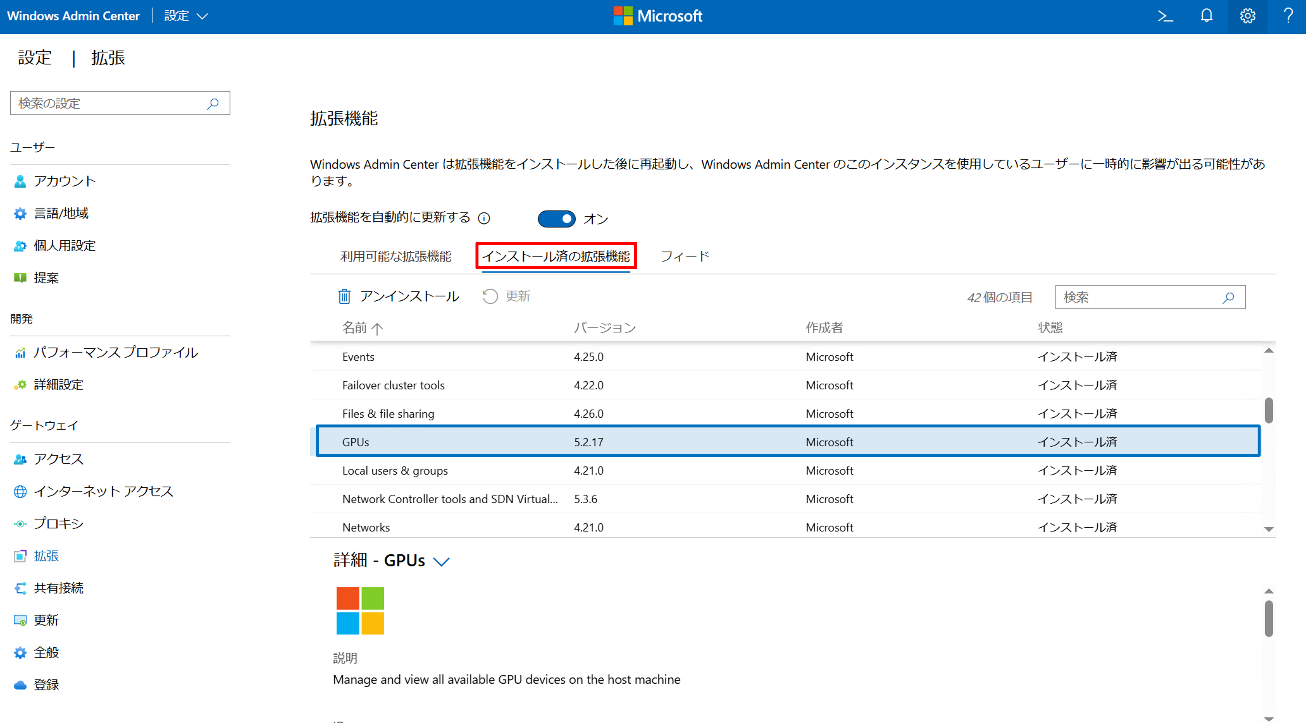Screen dimensions: 1306x723
Task: Open パフォーマンス プロファイル in the sidebar
Action: pyautogui.click(x=115, y=353)
